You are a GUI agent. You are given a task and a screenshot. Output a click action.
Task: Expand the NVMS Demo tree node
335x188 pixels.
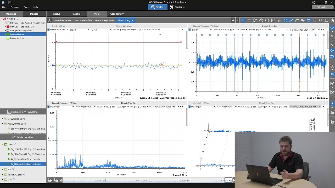tap(2, 19)
